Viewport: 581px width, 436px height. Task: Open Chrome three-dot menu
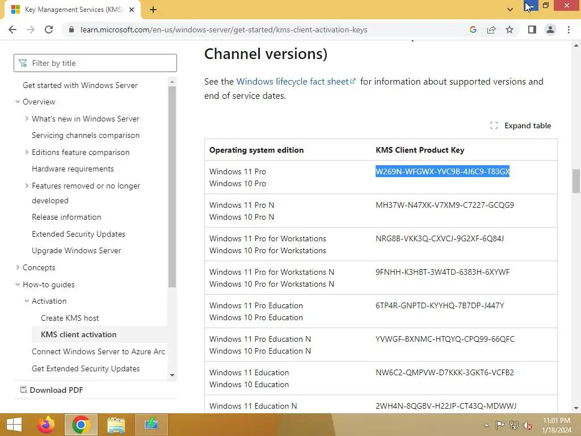569,30
